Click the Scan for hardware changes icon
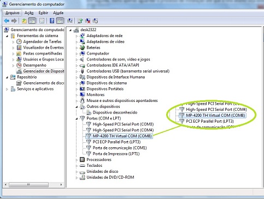This screenshot has width=264, height=199. pyautogui.click(x=70, y=21)
